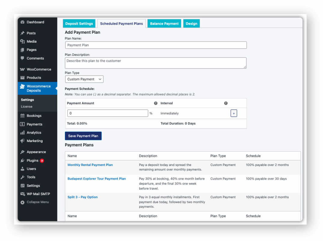Select Scheduled Payment Plans tab

122,23
